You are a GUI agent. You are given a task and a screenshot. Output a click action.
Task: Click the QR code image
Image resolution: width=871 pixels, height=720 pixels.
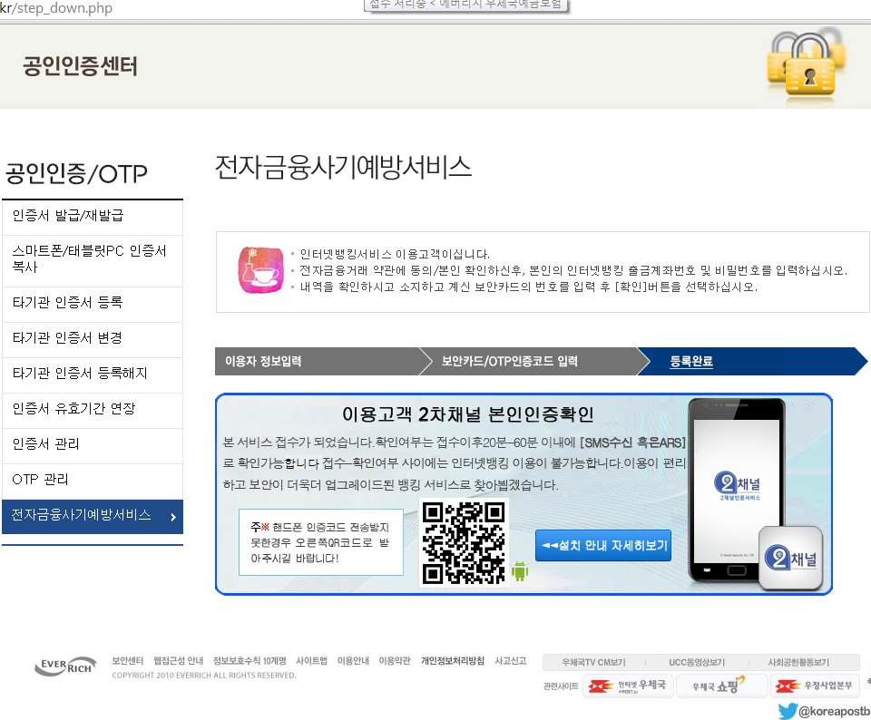(x=464, y=542)
